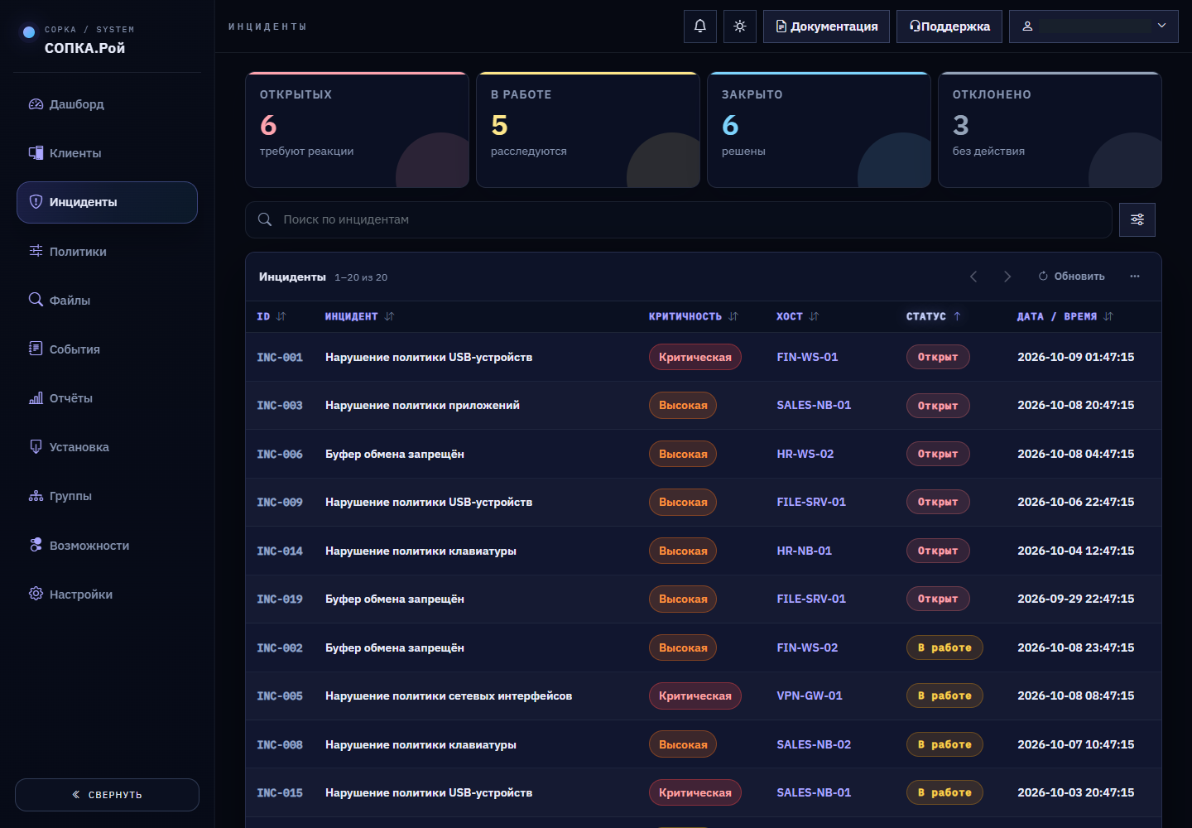Click Высокая badge for INC-014

683,551
